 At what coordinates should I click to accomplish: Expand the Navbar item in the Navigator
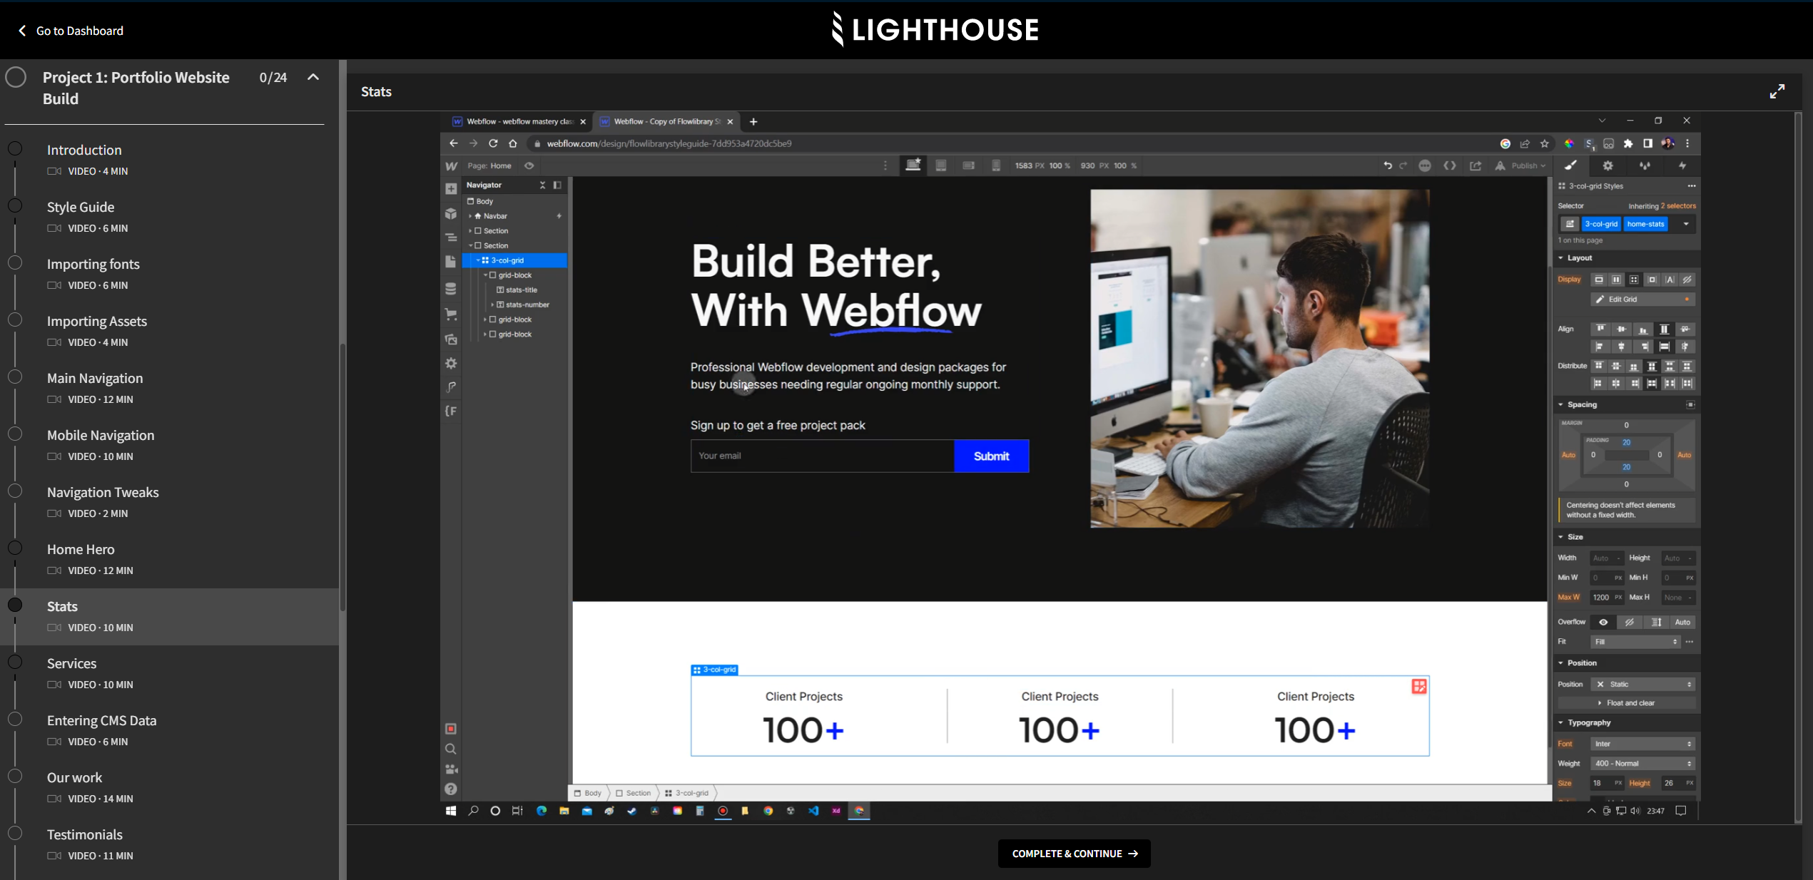471,215
